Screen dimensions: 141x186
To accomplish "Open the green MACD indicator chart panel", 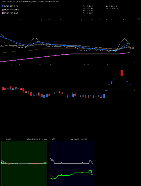I will (24, 163).
